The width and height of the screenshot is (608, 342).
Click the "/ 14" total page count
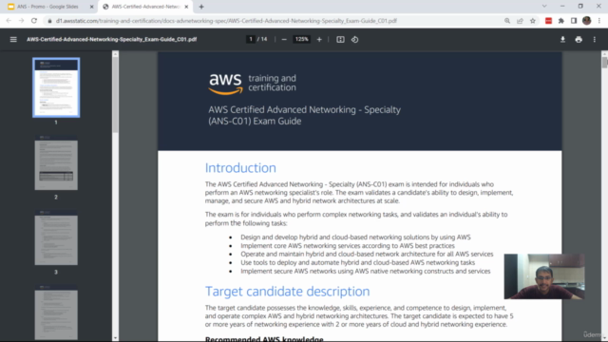click(262, 39)
